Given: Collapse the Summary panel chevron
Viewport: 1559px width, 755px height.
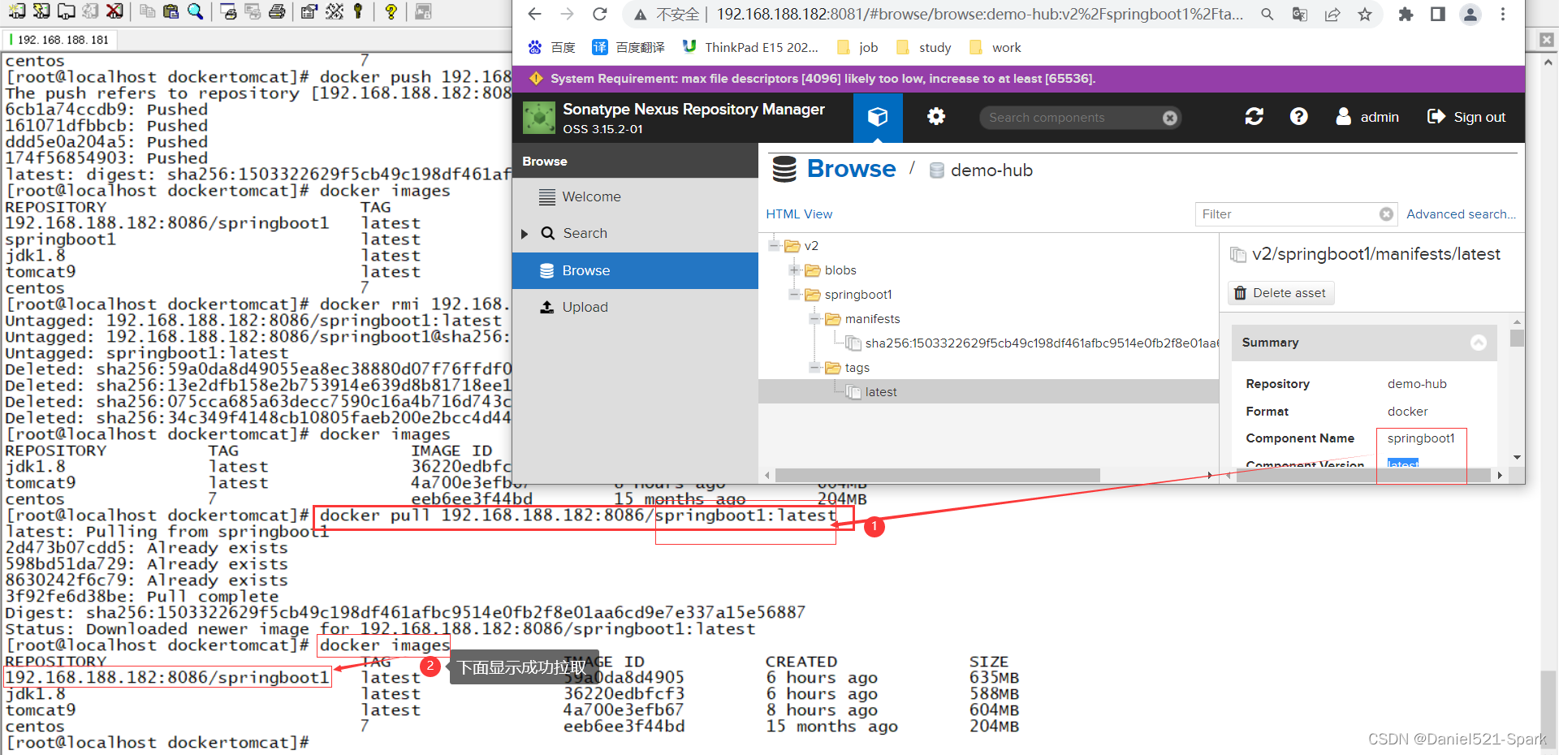Looking at the screenshot, I should click(x=1479, y=343).
